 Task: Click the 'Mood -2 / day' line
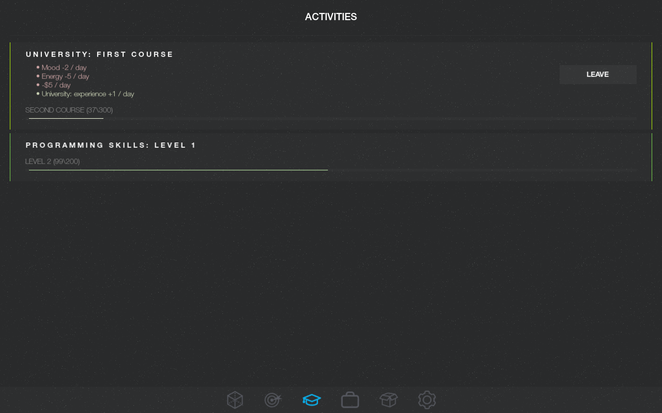click(x=64, y=68)
